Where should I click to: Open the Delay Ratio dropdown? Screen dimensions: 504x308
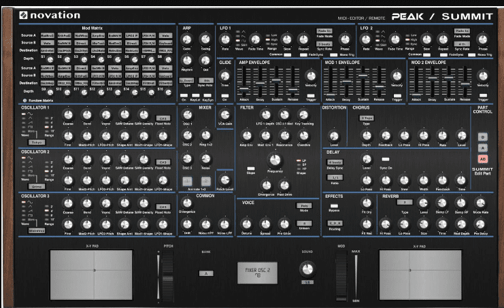point(335,177)
